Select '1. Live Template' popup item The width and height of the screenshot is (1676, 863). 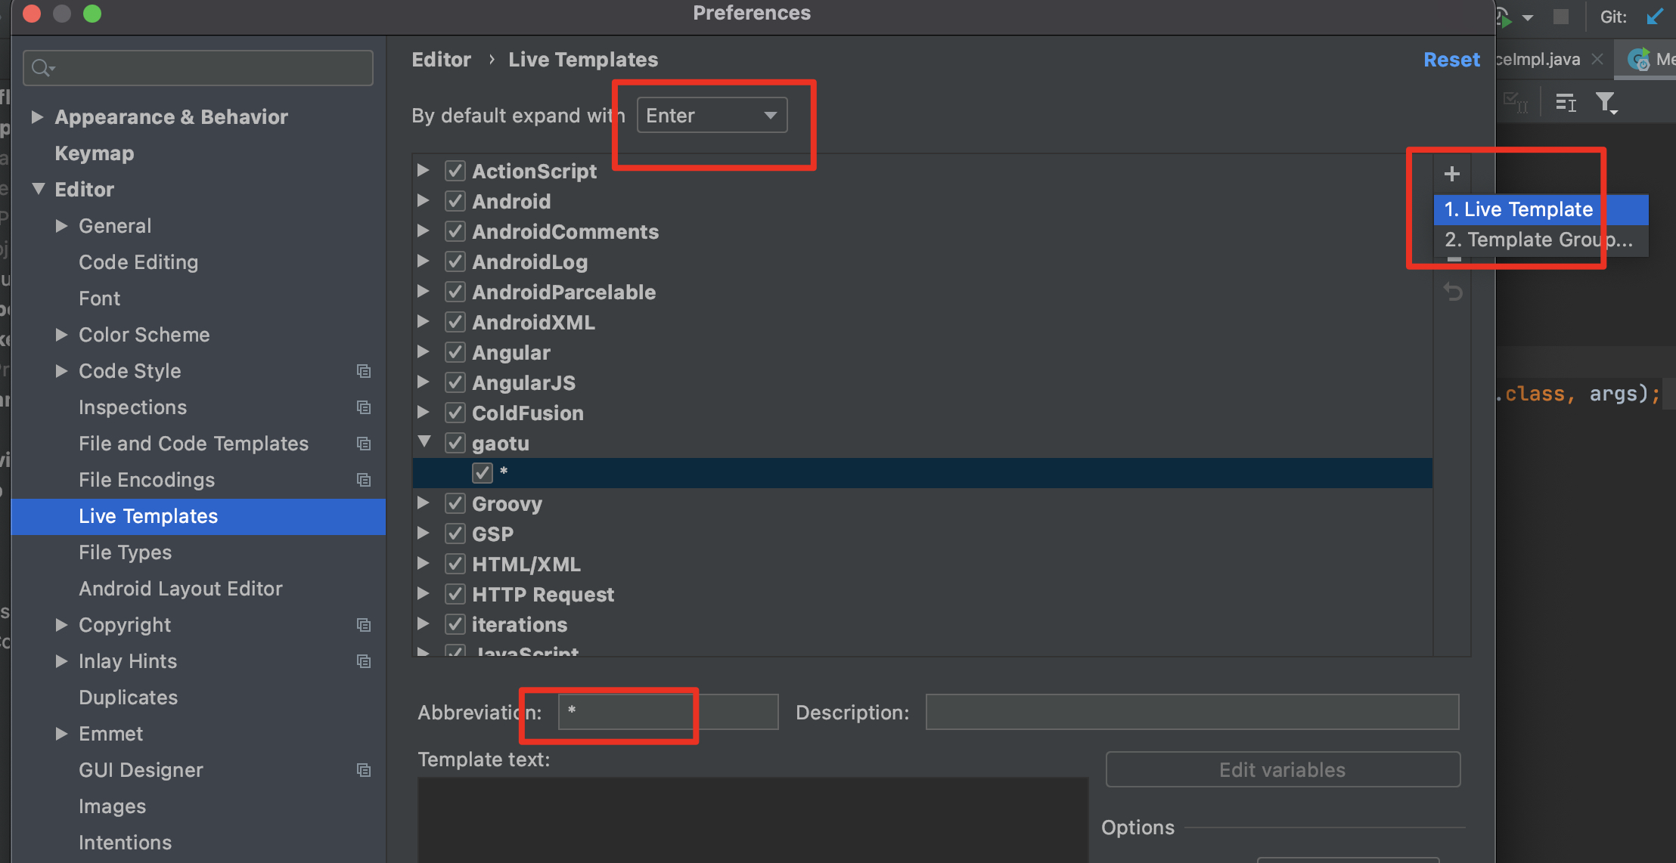[1518, 209]
